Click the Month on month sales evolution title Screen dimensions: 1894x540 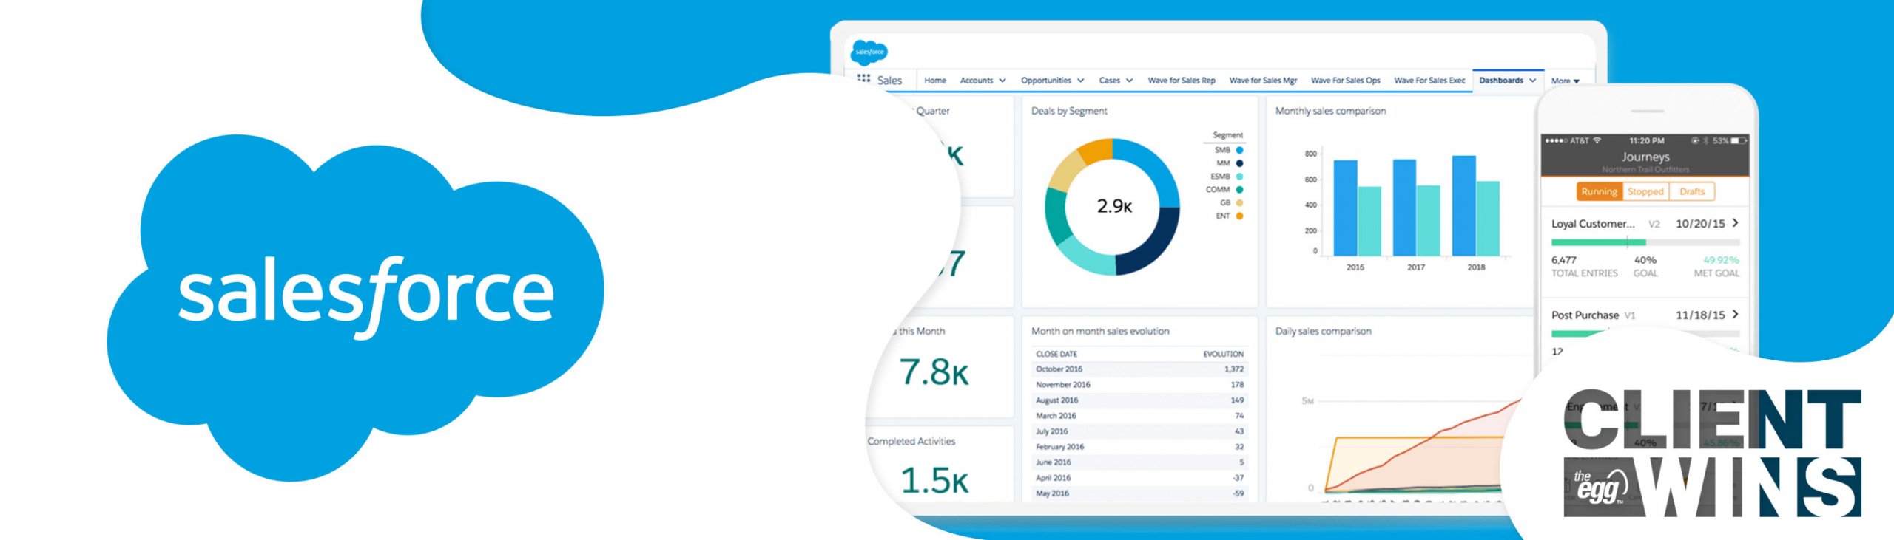point(1100,331)
